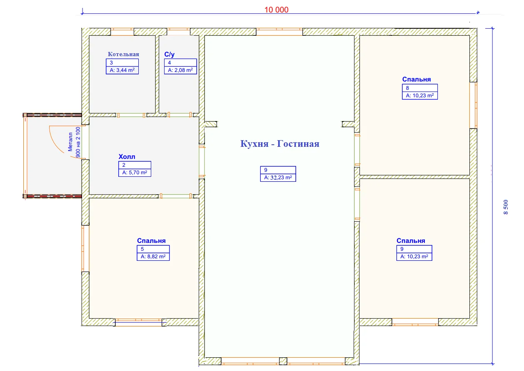524x371 pixels.
Task: Click the room number 2 box
Action: click(x=134, y=165)
